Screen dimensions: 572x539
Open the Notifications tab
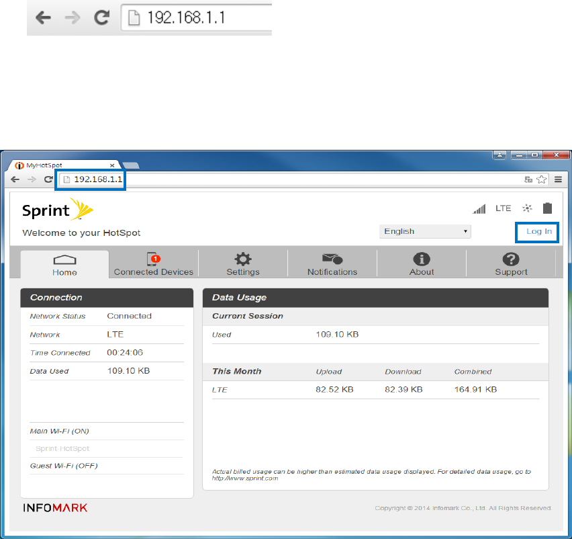(332, 264)
